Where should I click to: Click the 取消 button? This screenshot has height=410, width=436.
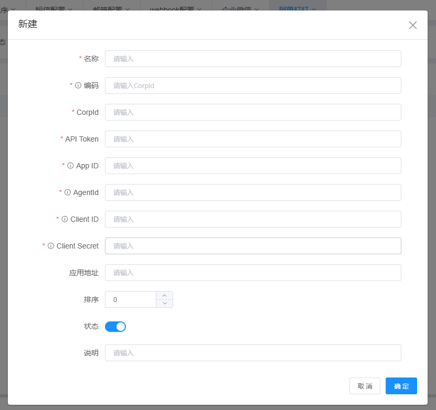point(365,386)
